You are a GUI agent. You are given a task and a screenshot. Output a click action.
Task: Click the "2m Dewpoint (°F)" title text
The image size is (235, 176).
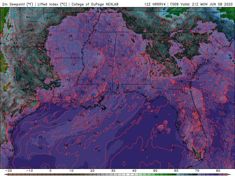click(18, 4)
